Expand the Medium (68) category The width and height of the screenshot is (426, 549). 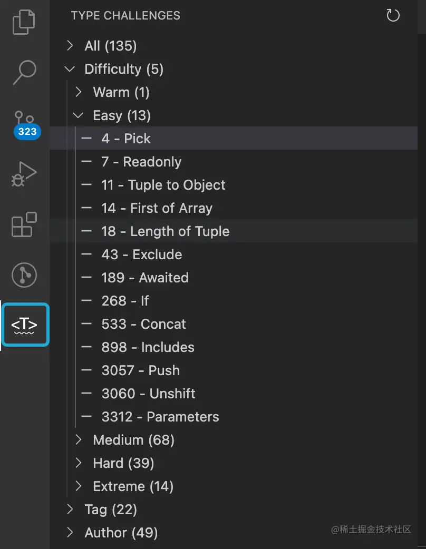coord(133,440)
